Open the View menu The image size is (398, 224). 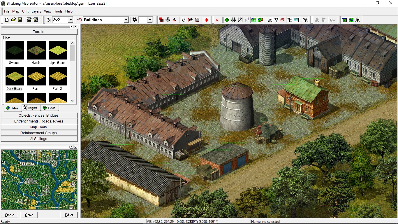[x=47, y=11]
